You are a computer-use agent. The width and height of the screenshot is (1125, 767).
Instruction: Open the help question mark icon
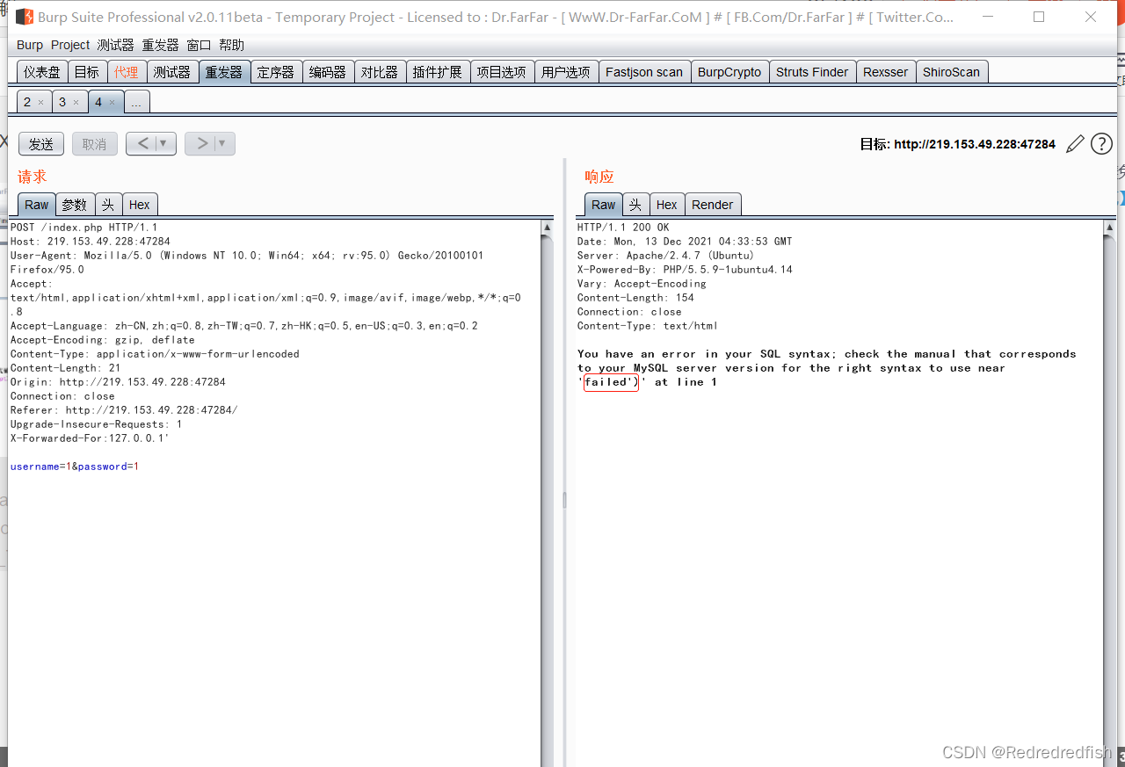point(1101,144)
